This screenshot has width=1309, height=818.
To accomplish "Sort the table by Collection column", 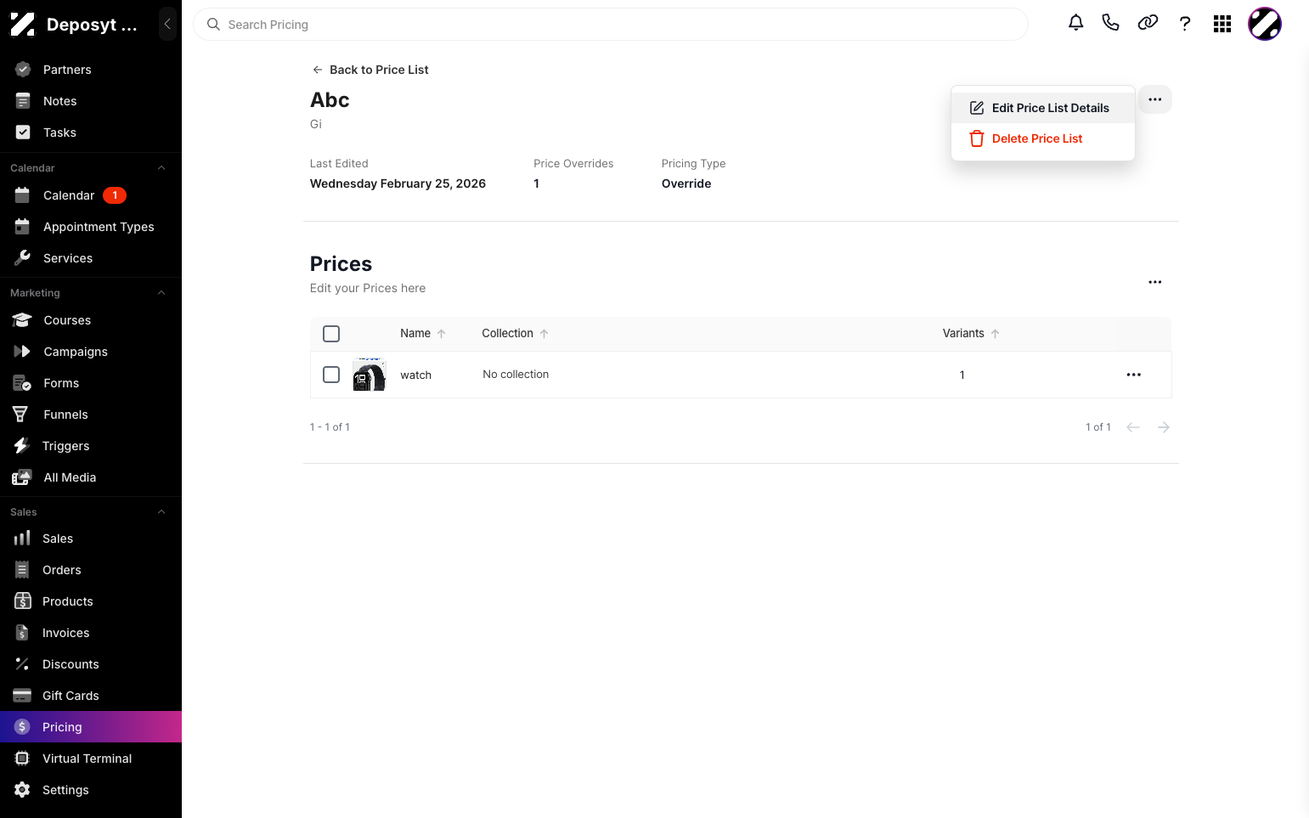I will 515,334.
